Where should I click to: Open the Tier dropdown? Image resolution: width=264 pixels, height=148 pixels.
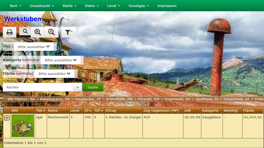pos(34,47)
